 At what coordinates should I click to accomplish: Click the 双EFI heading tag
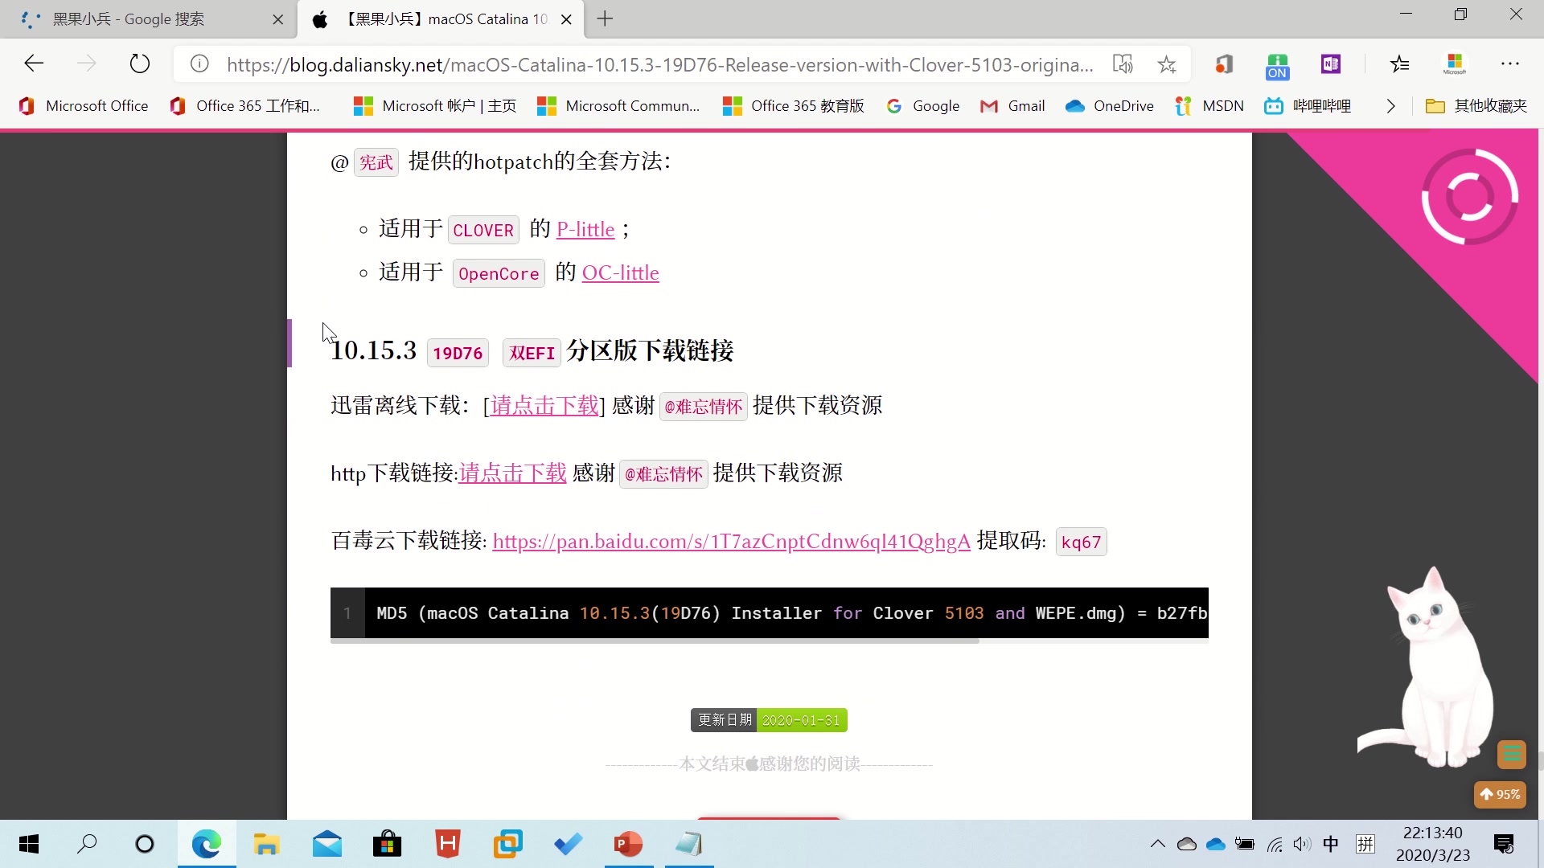tap(532, 353)
